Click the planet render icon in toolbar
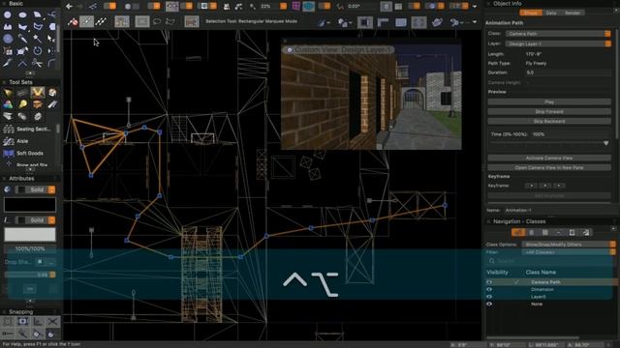Screen dimensions: 620x348 437,22
